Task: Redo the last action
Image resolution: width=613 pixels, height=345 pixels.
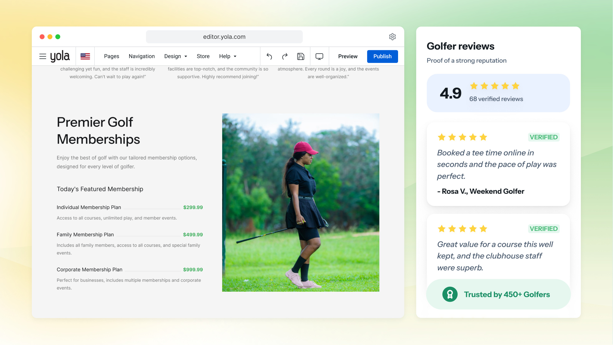Action: tap(285, 56)
